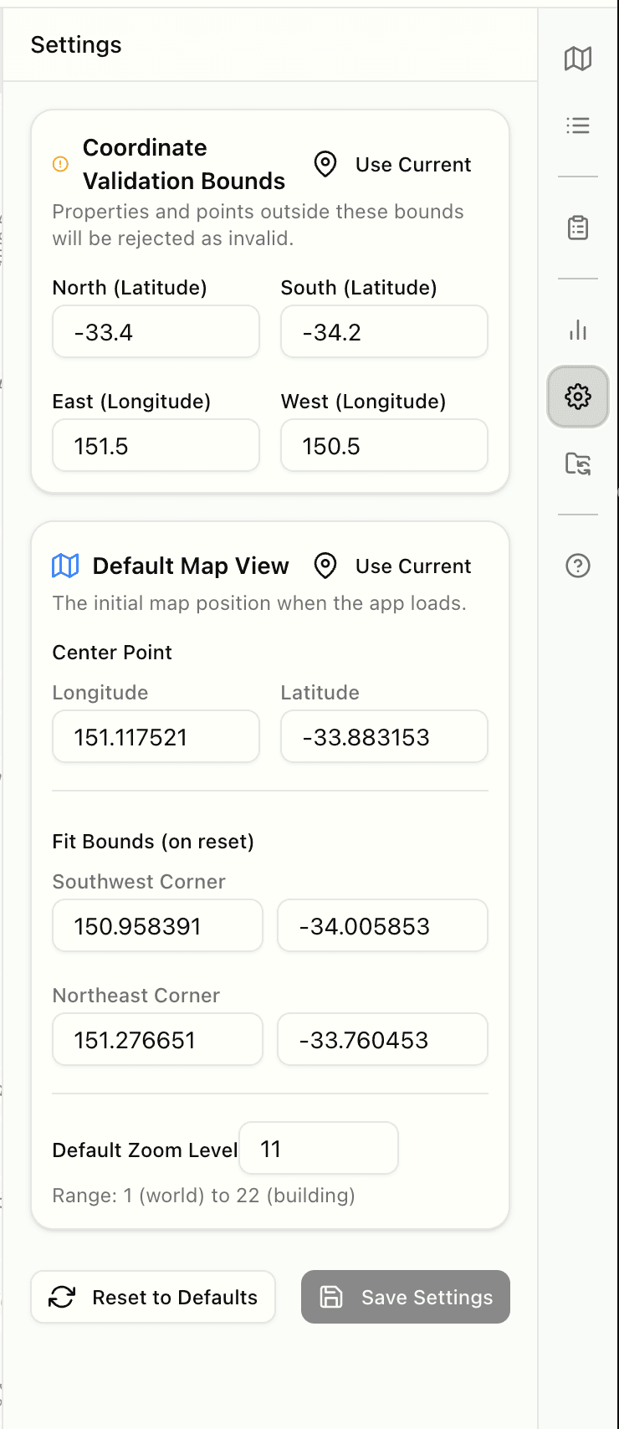The image size is (619, 1429).
Task: Open the folder sync panel in the sidebar
Action: (x=577, y=464)
